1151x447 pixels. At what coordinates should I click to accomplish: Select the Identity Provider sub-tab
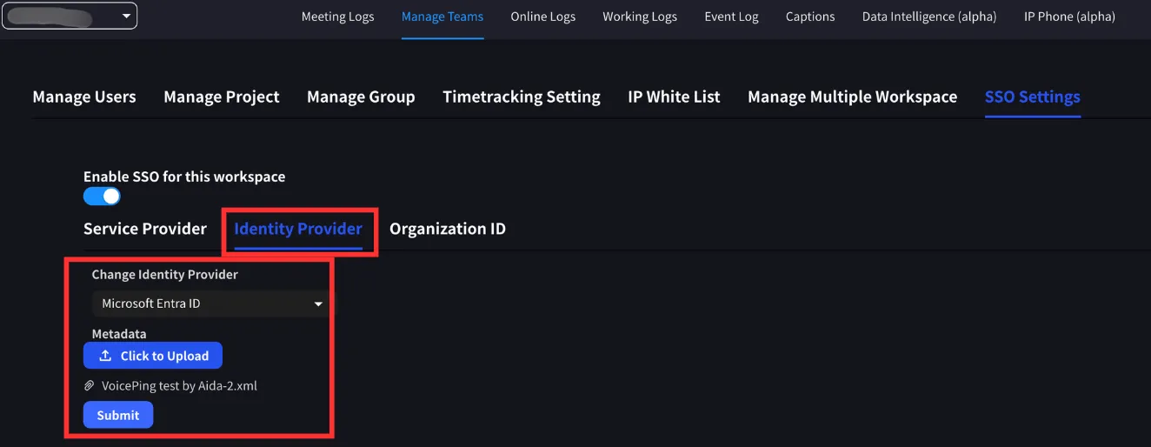298,229
